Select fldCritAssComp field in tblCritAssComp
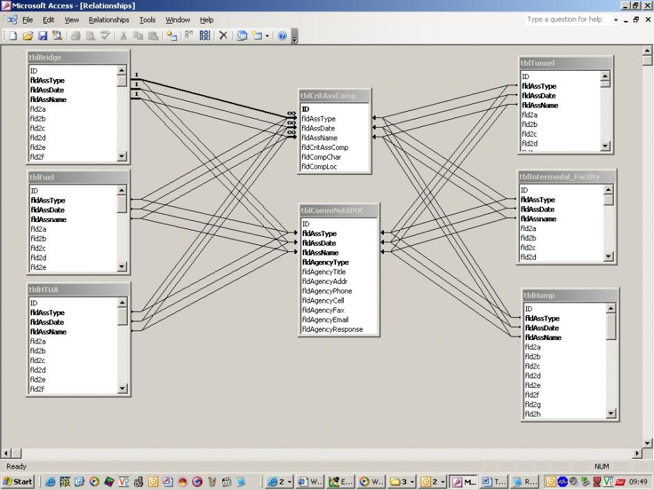 click(325, 147)
